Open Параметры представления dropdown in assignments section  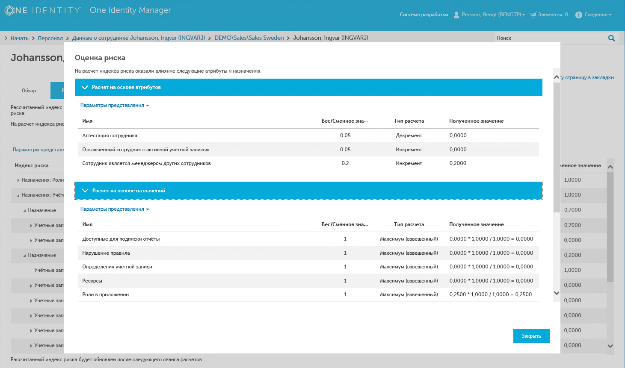click(114, 209)
